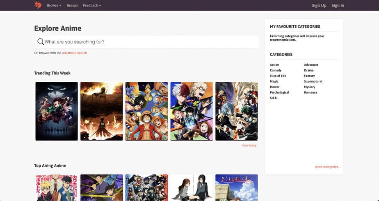Open the Detective Conan poster in Top Airing
This screenshot has height=201, width=379.
pyautogui.click(x=102, y=188)
